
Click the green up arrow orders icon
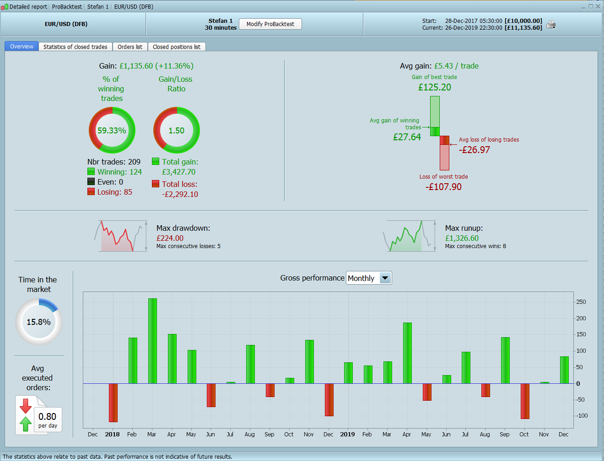[x=26, y=424]
